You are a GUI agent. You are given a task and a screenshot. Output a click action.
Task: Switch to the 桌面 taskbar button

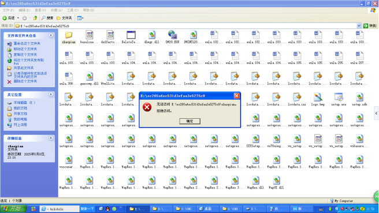pyautogui.click(x=207, y=209)
